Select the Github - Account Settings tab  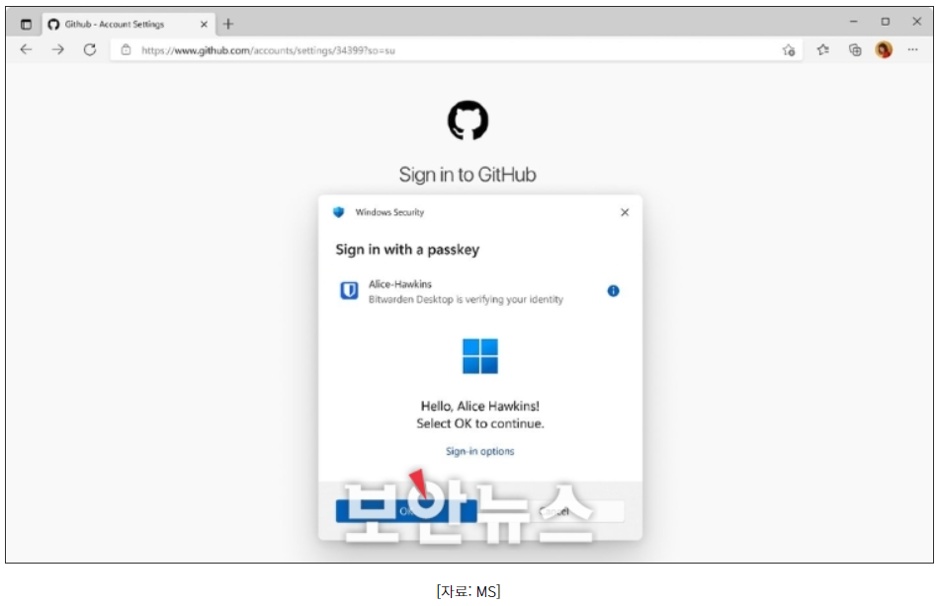click(122, 24)
